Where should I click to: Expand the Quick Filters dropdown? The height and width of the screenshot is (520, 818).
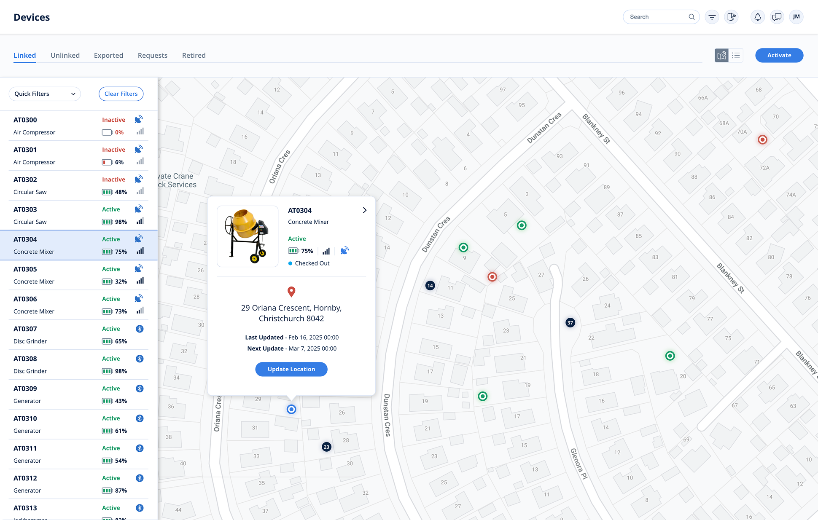click(45, 94)
